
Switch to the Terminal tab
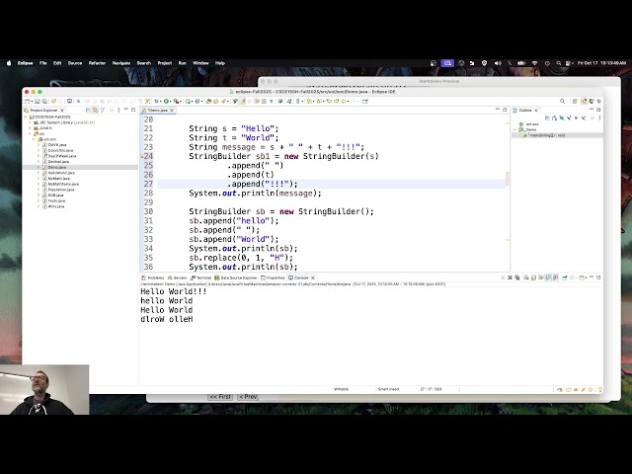pyautogui.click(x=200, y=277)
